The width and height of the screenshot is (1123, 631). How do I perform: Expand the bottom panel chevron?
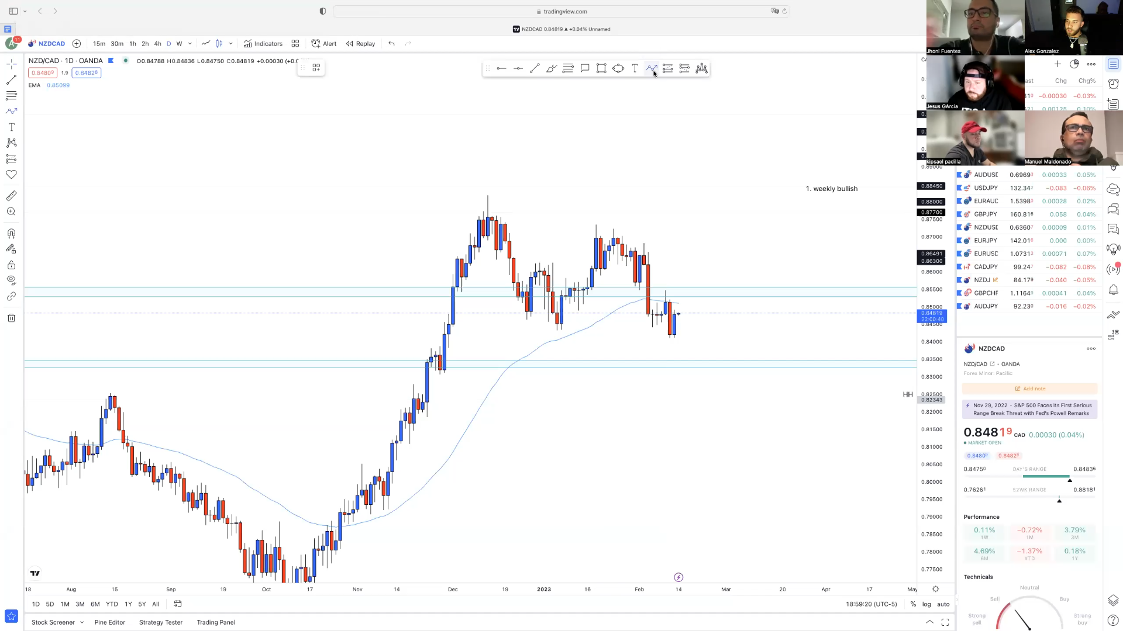(x=929, y=622)
